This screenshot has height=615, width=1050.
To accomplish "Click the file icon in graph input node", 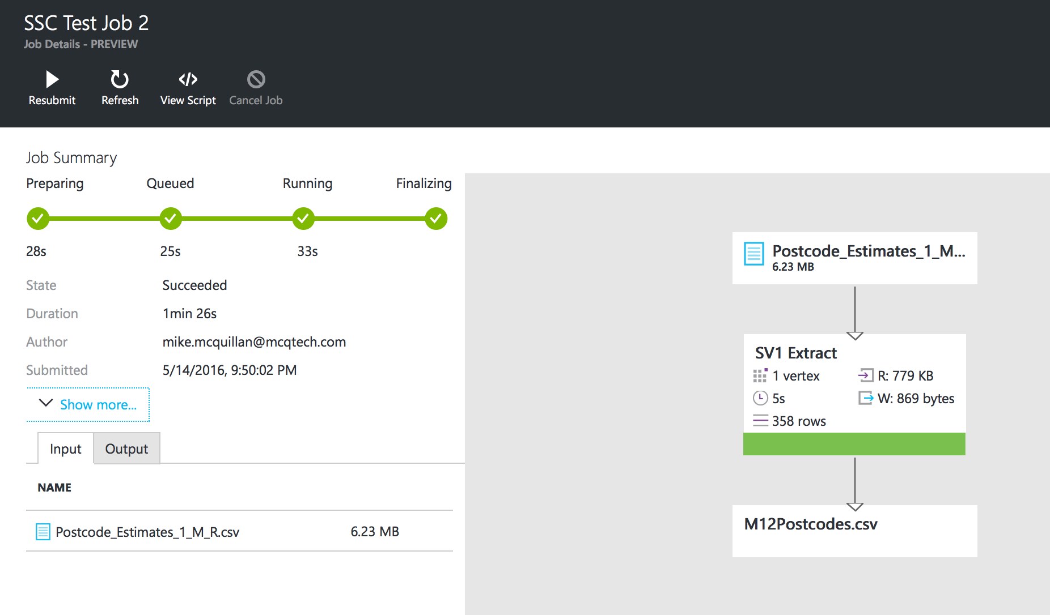I will point(753,254).
